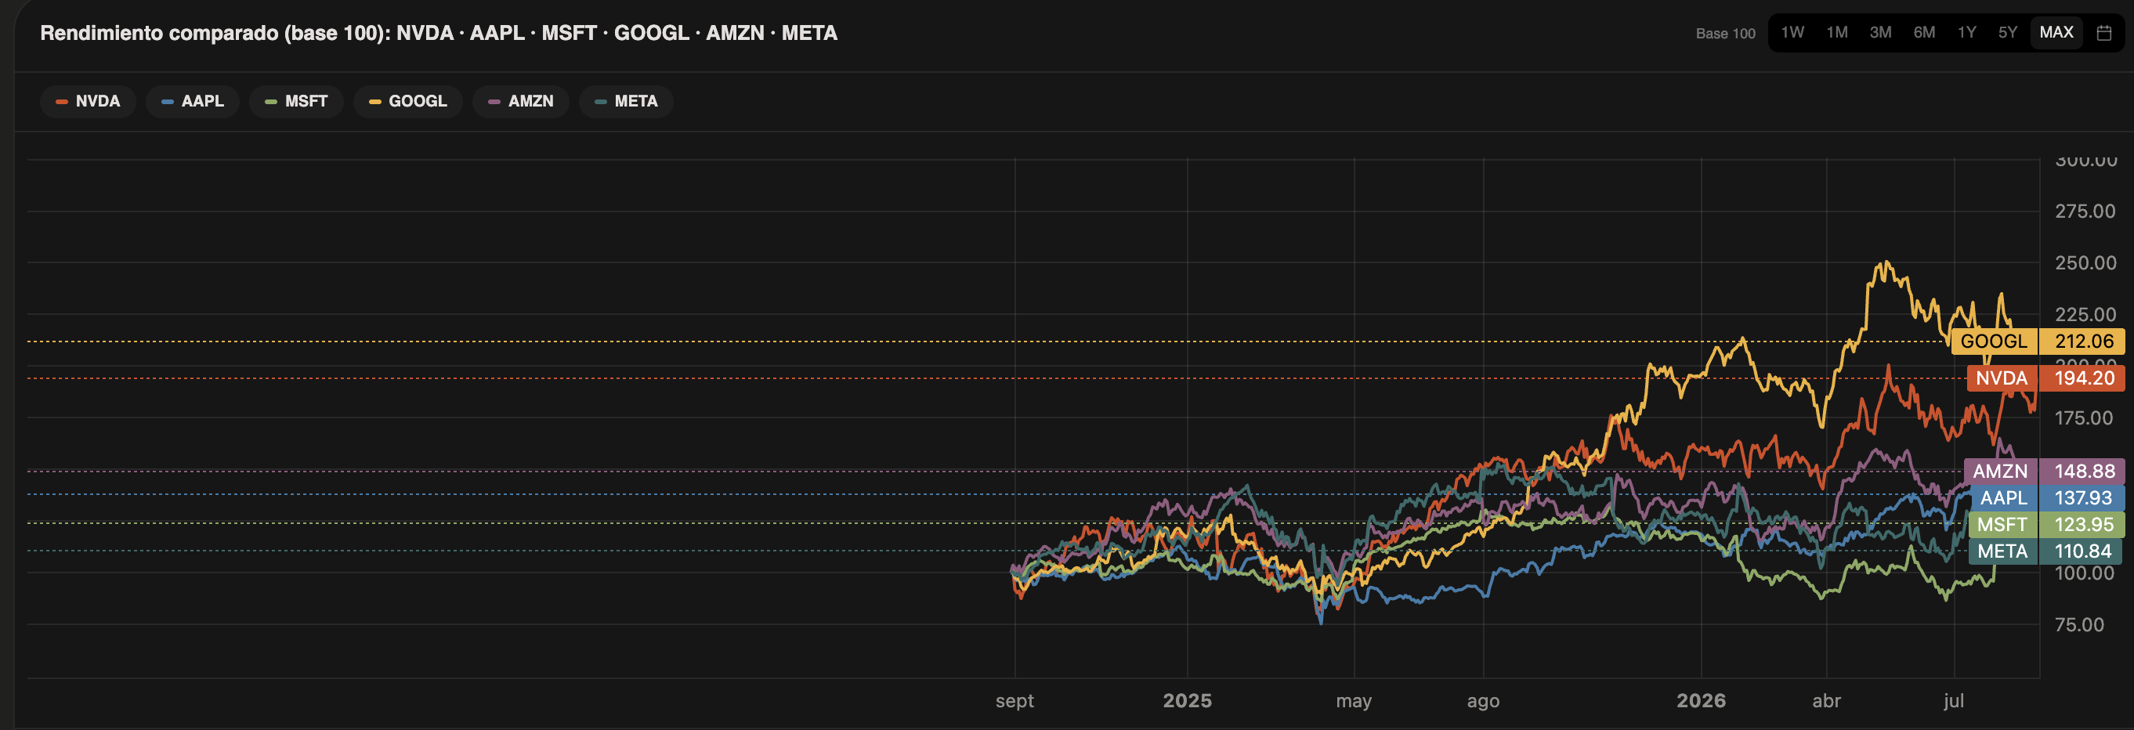The width and height of the screenshot is (2134, 730).
Task: Click the 100.00 y-axis value
Action: point(2085,573)
